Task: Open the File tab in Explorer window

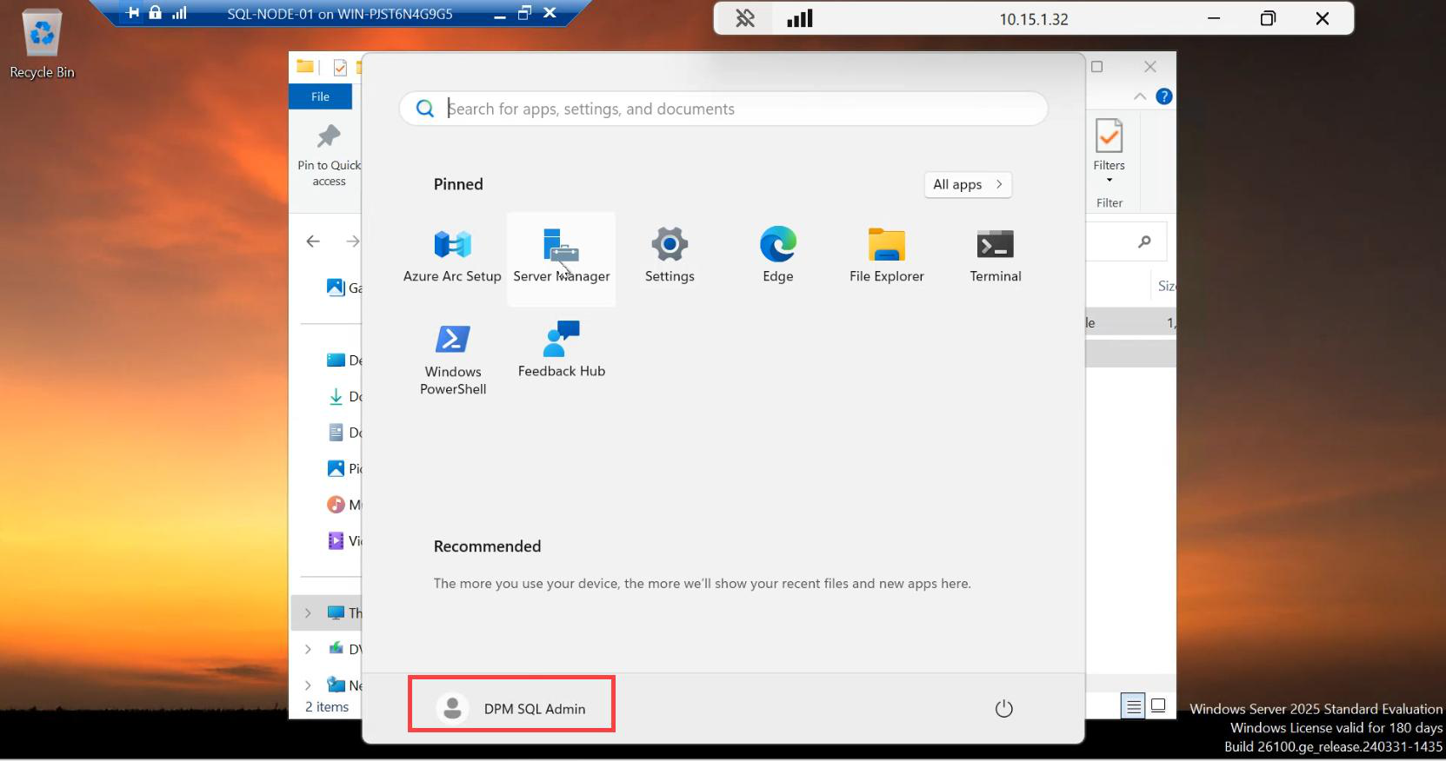Action: [x=320, y=96]
